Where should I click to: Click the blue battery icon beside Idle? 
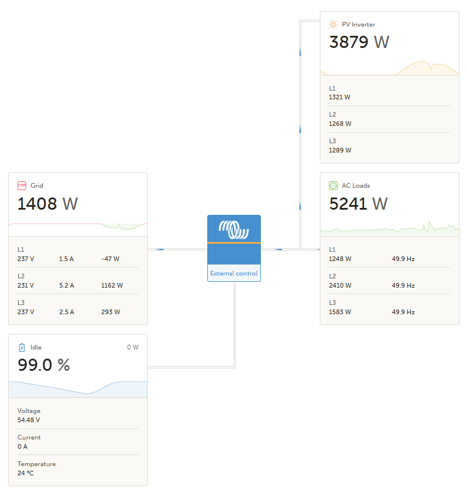tap(22, 347)
